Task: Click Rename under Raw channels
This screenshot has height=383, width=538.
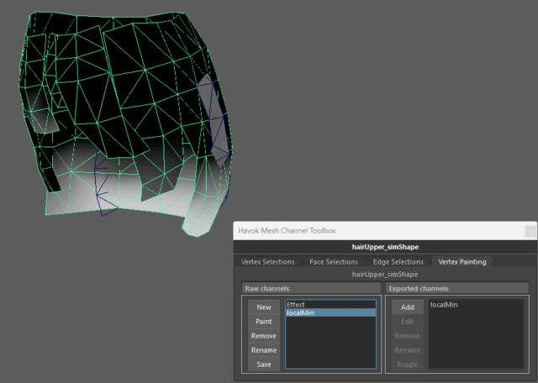Action: pyautogui.click(x=263, y=350)
